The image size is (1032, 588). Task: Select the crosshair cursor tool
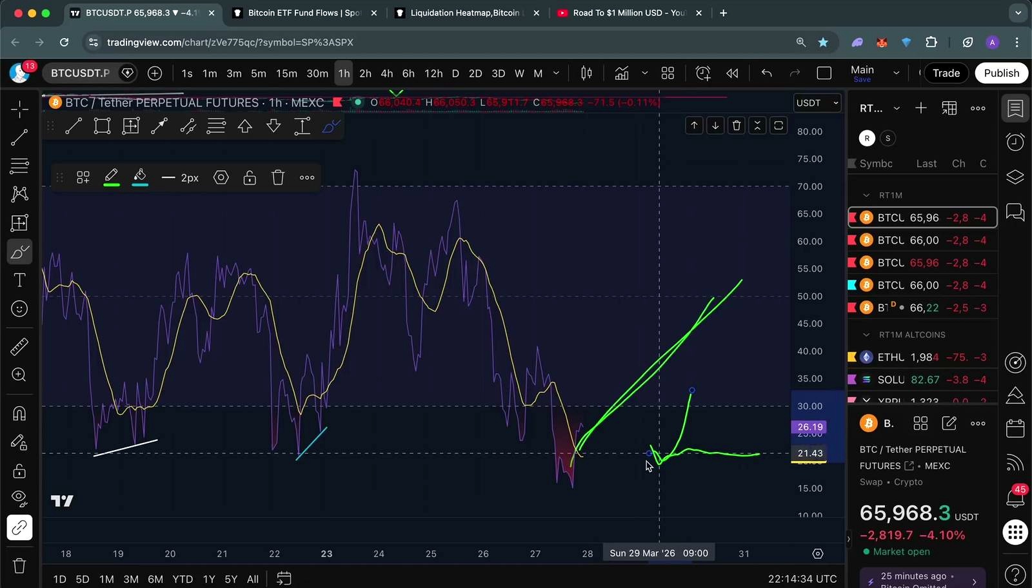tap(19, 109)
